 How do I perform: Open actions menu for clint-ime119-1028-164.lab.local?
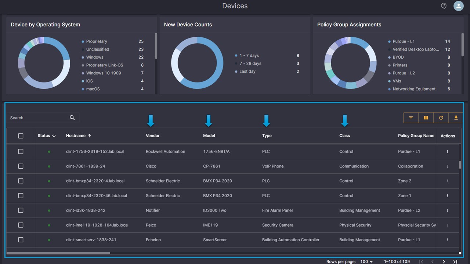tap(447, 225)
